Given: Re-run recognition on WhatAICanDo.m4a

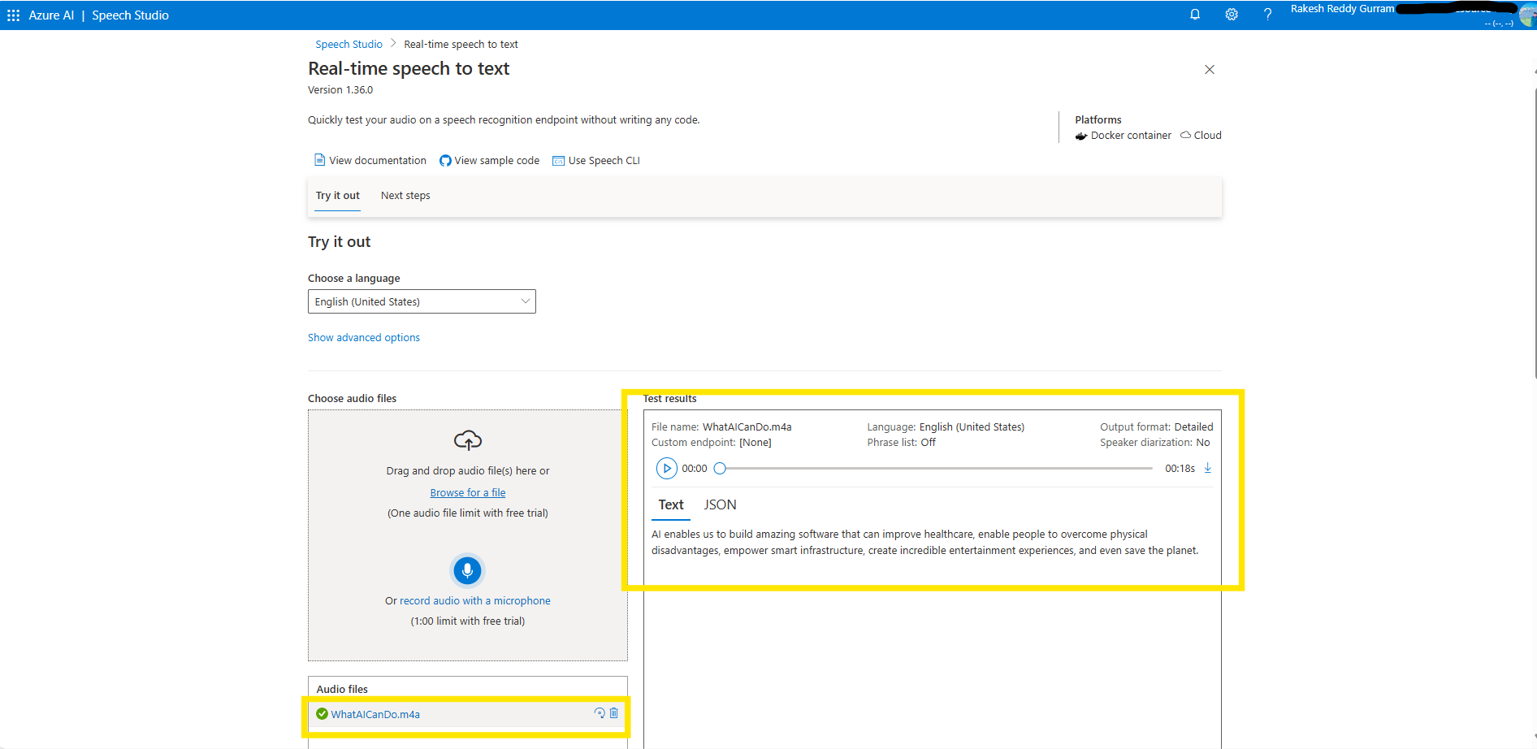Looking at the screenshot, I should (x=600, y=712).
